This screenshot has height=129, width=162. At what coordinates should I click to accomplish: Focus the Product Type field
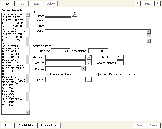pyautogui.click(x=58, y=14)
